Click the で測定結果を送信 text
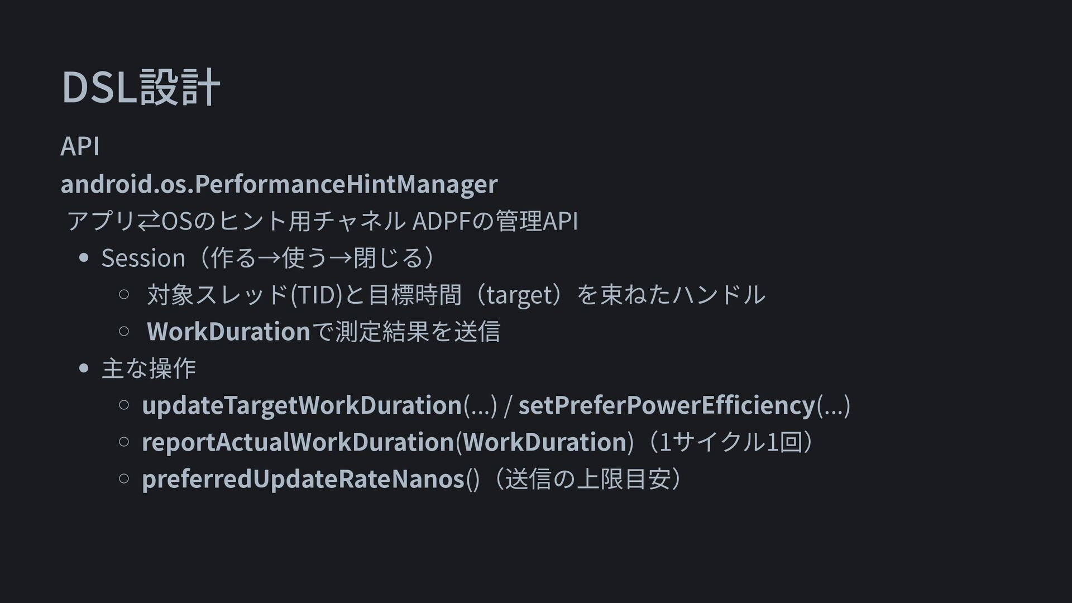The height and width of the screenshot is (603, 1072). [406, 332]
